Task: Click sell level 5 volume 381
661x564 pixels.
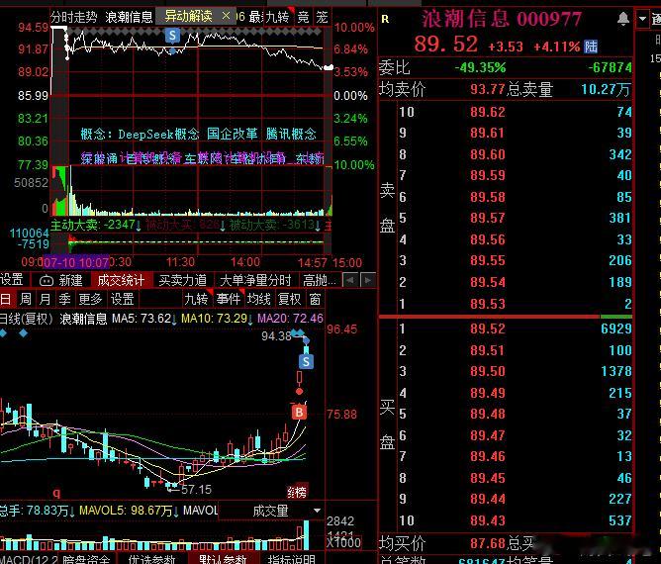Action: pyautogui.click(x=620, y=219)
